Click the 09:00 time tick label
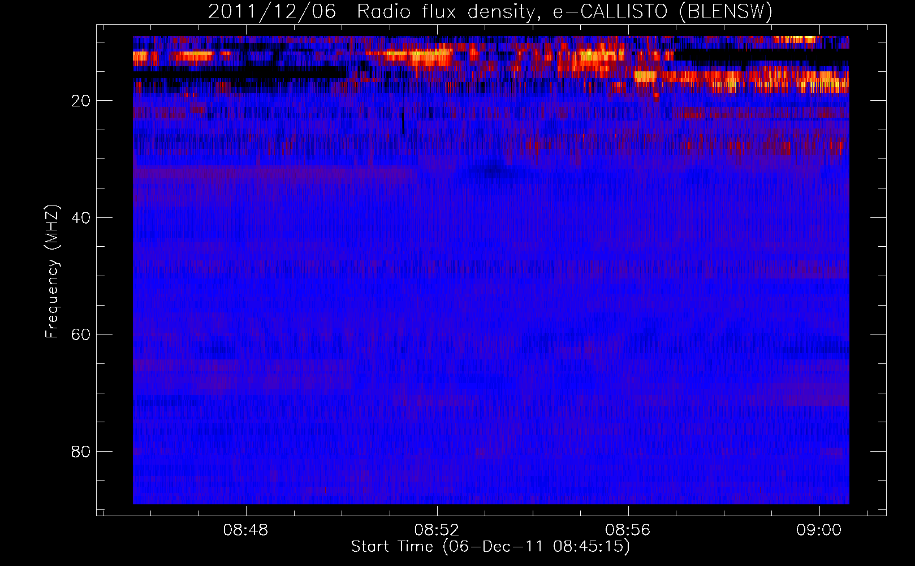915x566 pixels. 819,530
